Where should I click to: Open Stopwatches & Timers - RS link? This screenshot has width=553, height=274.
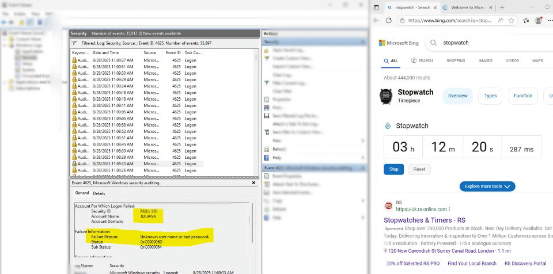click(425, 220)
